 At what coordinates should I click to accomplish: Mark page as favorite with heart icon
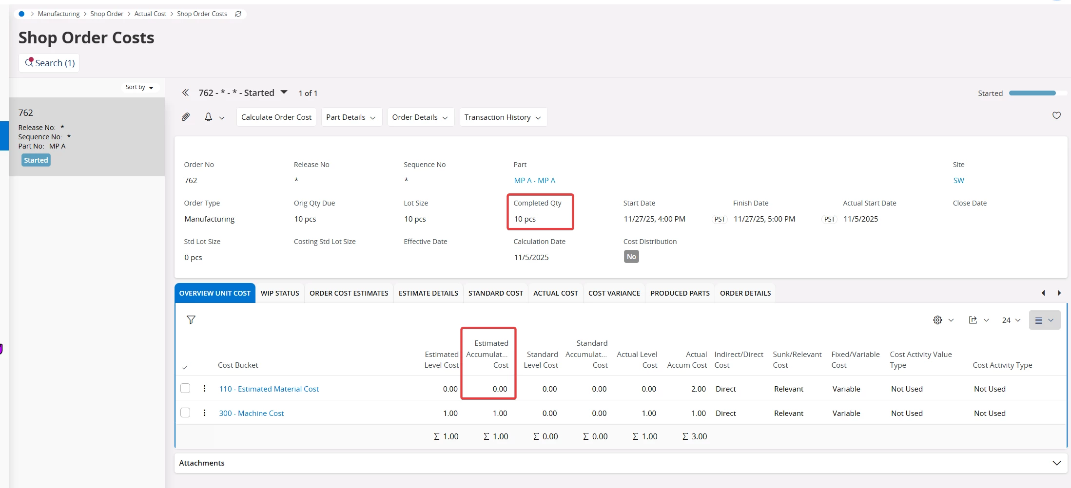(x=1056, y=115)
